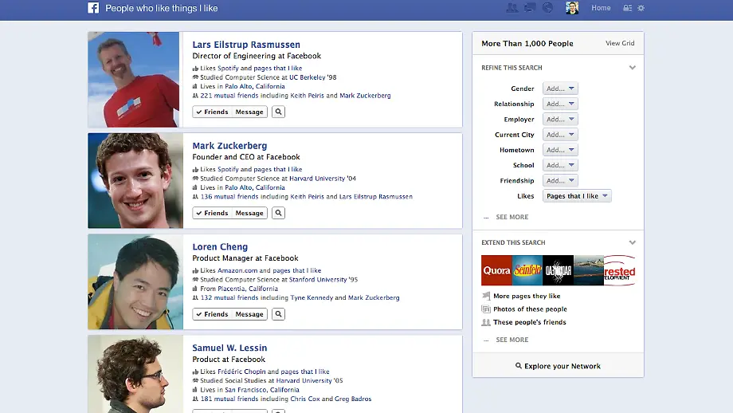Toggle Friends status for Lars Eilstrup Rasmussen
The image size is (733, 413).
point(212,112)
